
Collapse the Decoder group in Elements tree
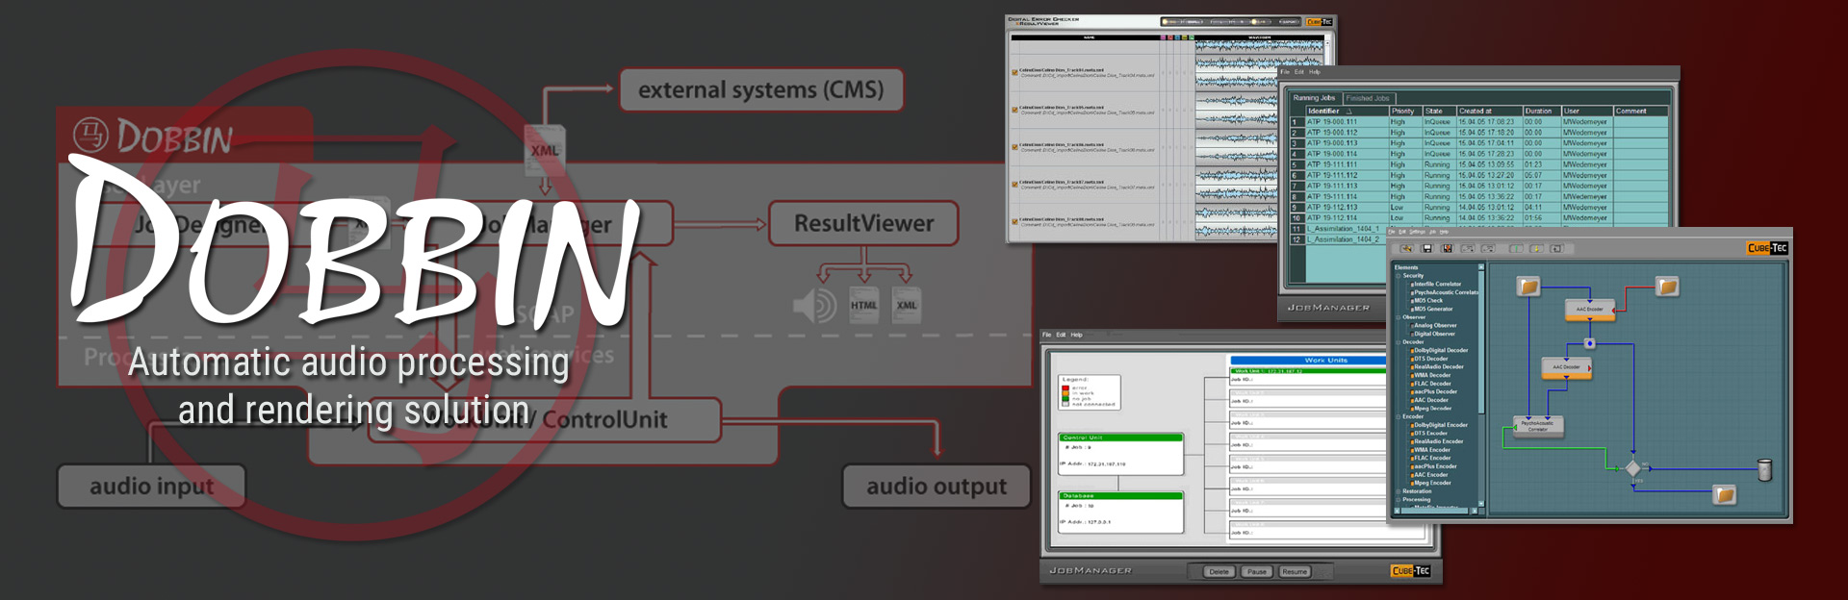1398,342
